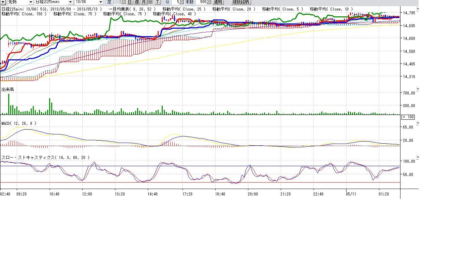466x262 pixels.
Task: Switch chart to 月 (monthly) timeframe
Action: point(144,2)
